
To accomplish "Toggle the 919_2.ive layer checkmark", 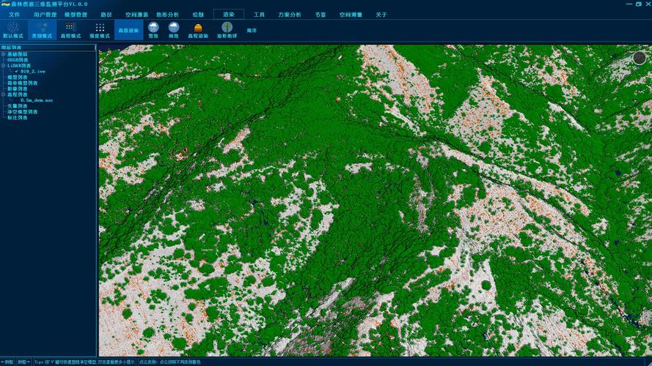I will 16,71.
